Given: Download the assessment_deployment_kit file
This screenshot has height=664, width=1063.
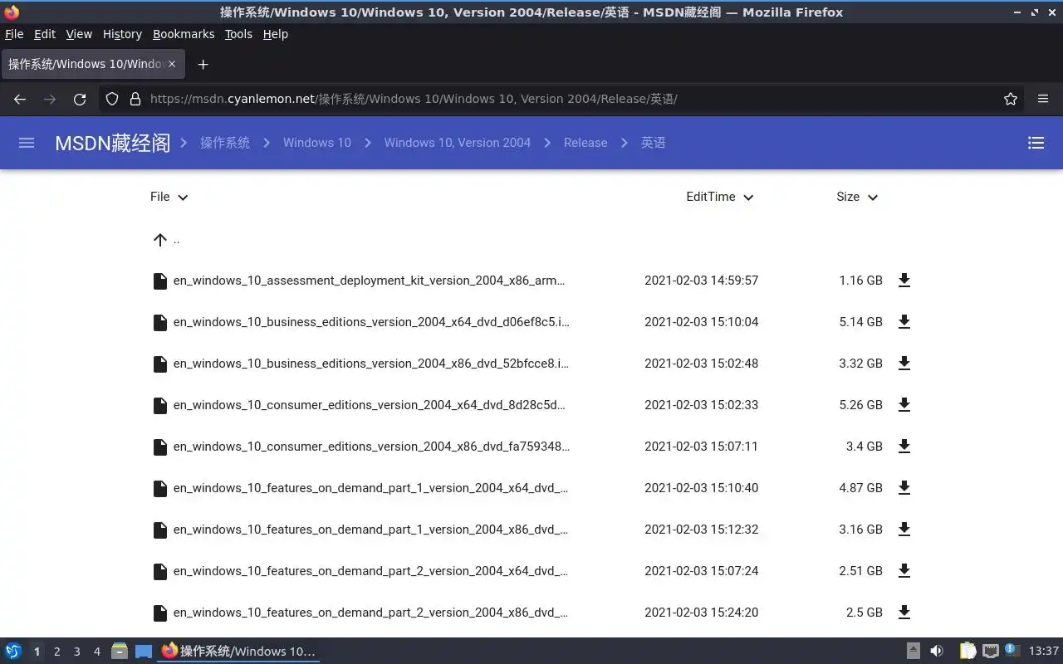Looking at the screenshot, I should 904,281.
